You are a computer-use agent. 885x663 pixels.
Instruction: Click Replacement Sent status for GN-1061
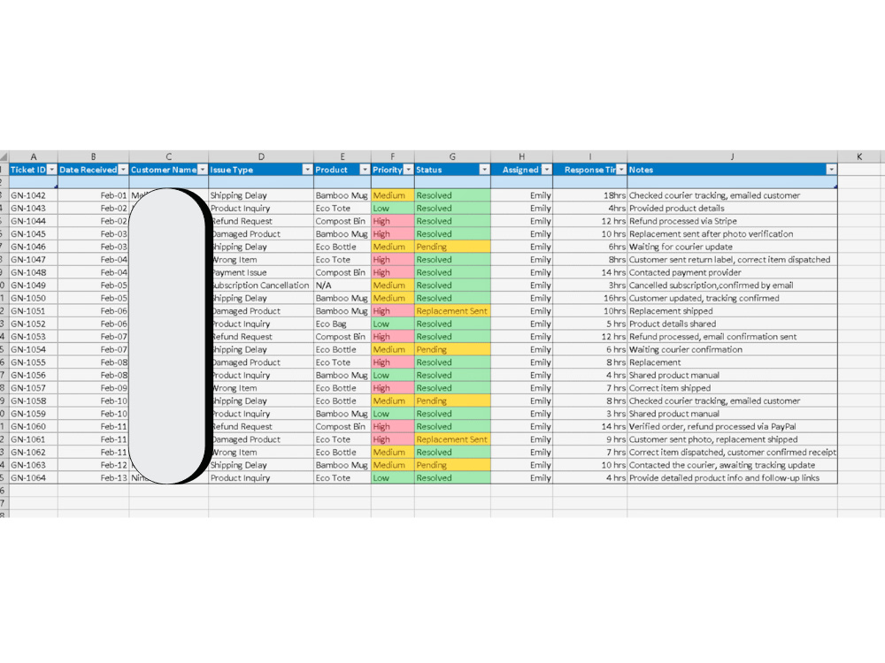coord(452,439)
